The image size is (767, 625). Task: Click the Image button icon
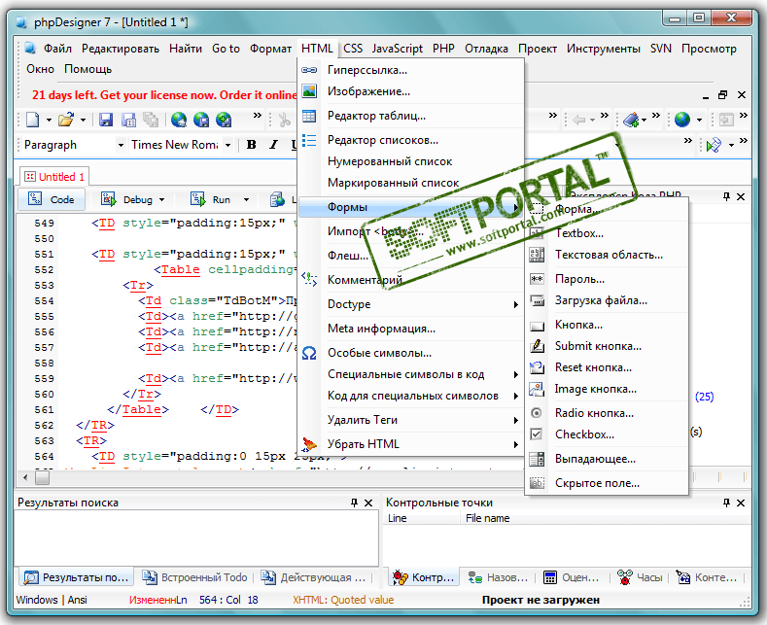(x=537, y=389)
